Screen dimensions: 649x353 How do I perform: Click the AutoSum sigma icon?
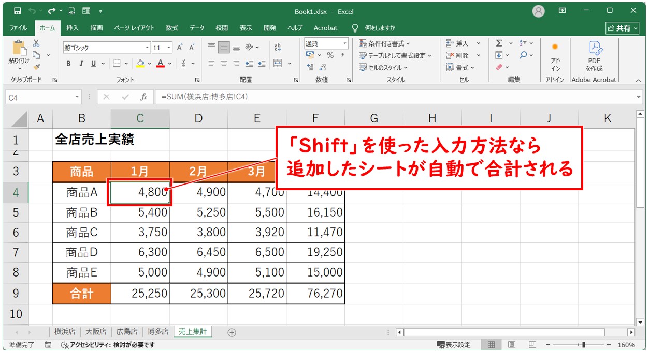(x=499, y=43)
